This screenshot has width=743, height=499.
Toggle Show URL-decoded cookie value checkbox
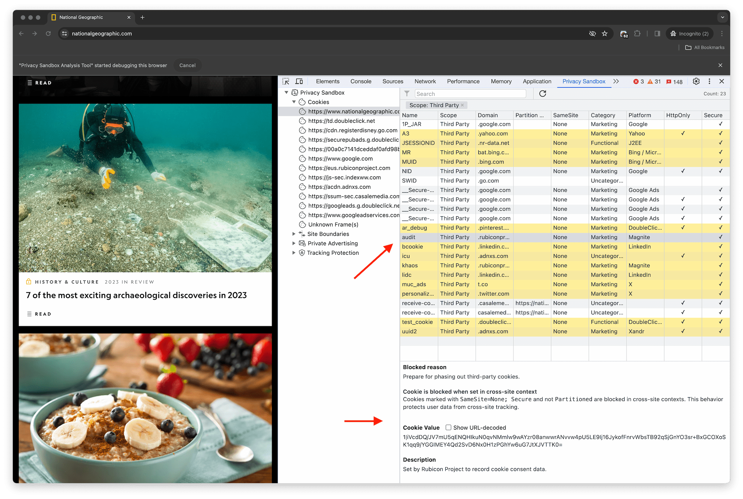click(449, 427)
